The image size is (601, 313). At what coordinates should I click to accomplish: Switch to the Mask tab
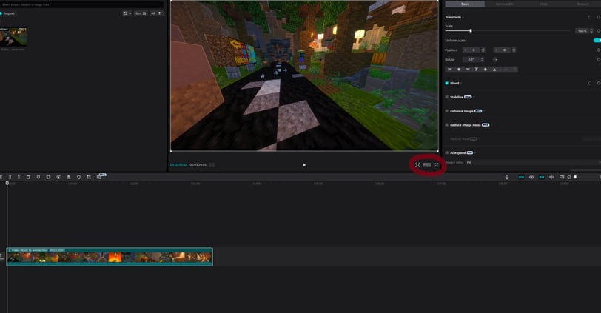point(543,4)
